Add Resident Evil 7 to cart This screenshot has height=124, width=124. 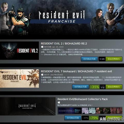pos(114,87)
